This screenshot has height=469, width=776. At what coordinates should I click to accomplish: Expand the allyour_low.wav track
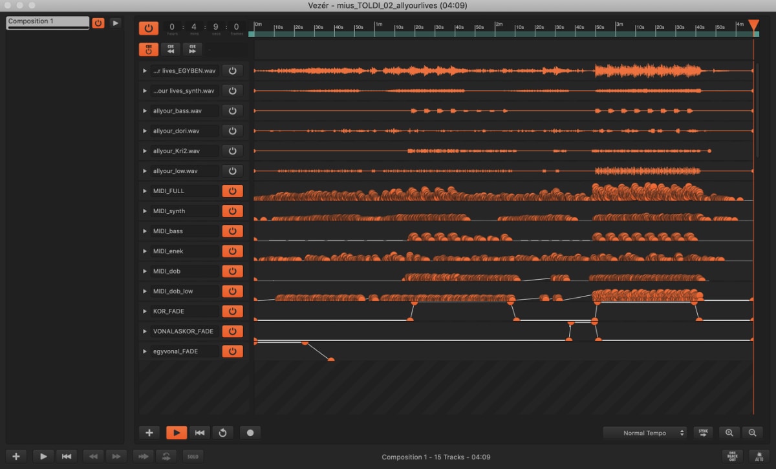coord(145,171)
